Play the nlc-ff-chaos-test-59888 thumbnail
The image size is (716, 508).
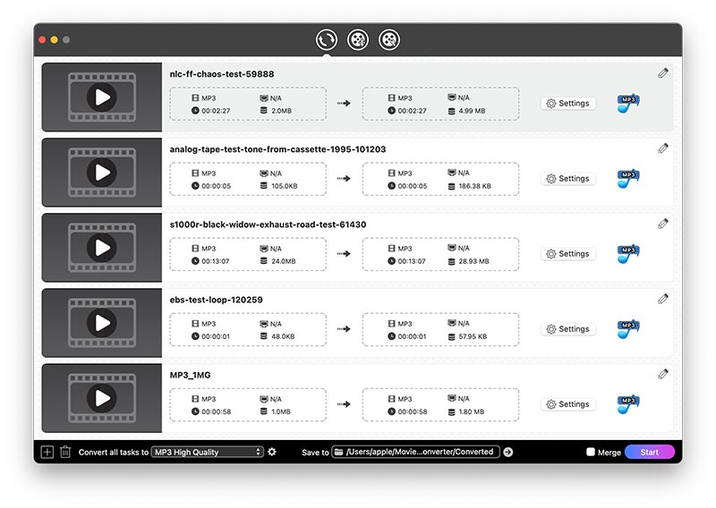(102, 97)
